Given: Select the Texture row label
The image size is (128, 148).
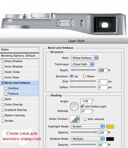Looking at the screenshot, I should (13, 94).
